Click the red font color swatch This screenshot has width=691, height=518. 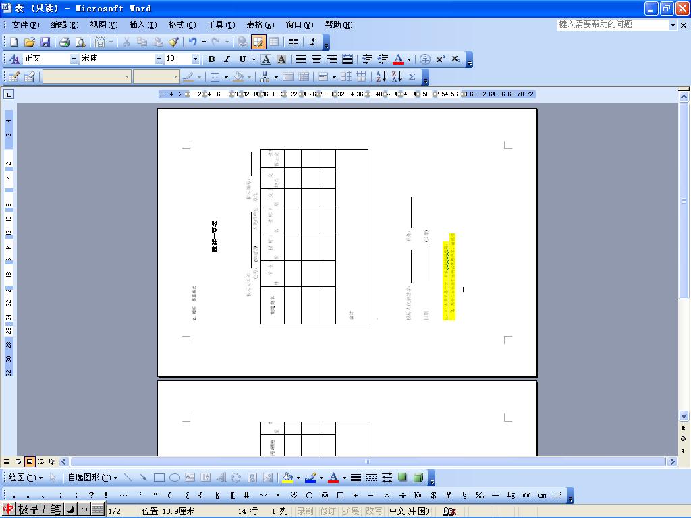pos(398,59)
